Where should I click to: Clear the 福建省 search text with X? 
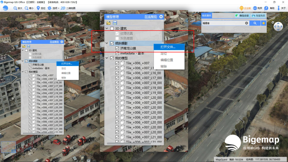tap(246, 23)
